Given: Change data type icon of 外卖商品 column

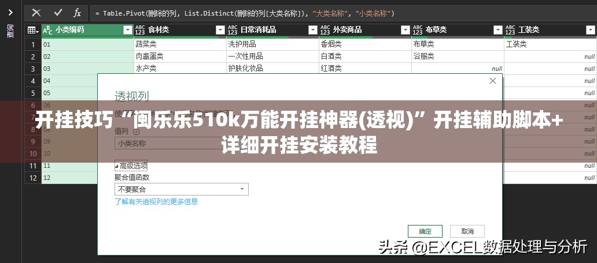Looking at the screenshot, I should (x=325, y=30).
